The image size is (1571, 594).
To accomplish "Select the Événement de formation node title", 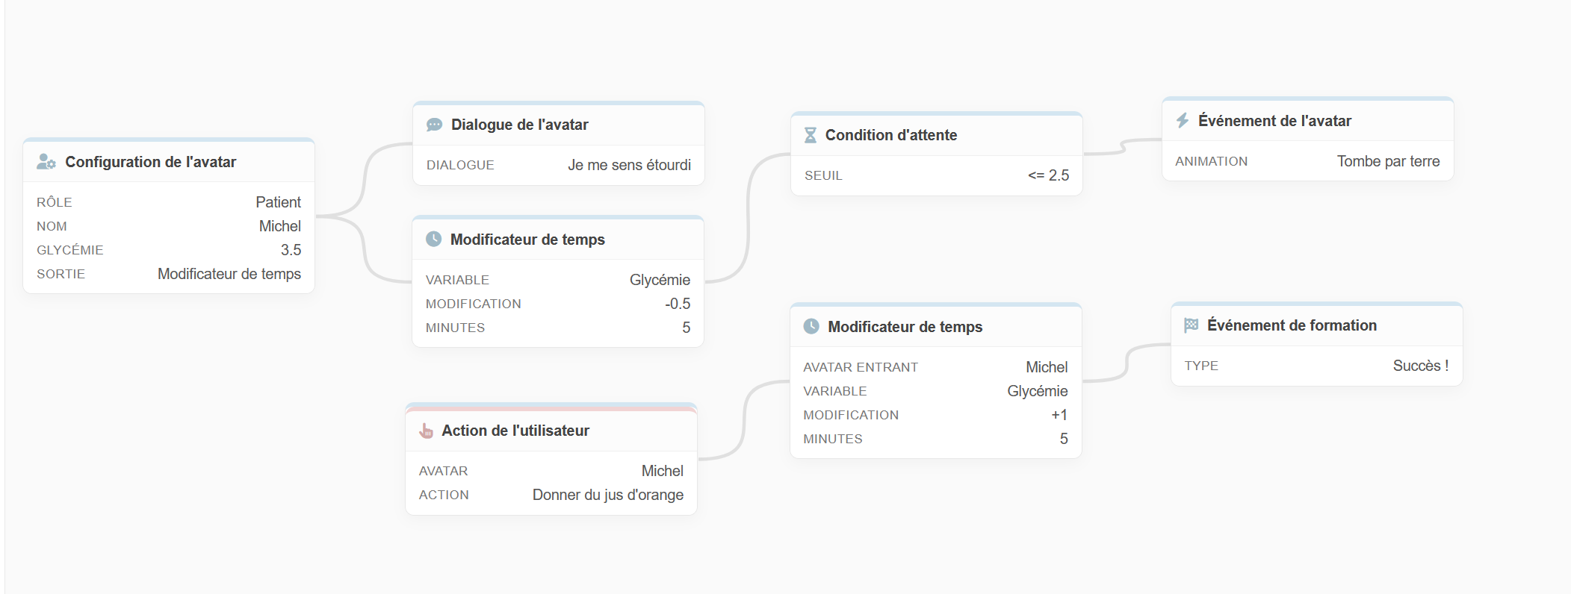I will pyautogui.click(x=1292, y=325).
